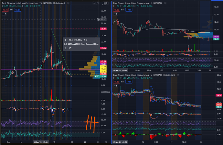The height and width of the screenshot is (145, 223).
Task: Click the 0.07 spread value on the 15-minute chart
Action: tap(11, 10)
